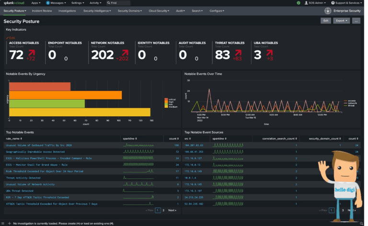Click Identity Notables total count value
The image size is (368, 226).
142,55
